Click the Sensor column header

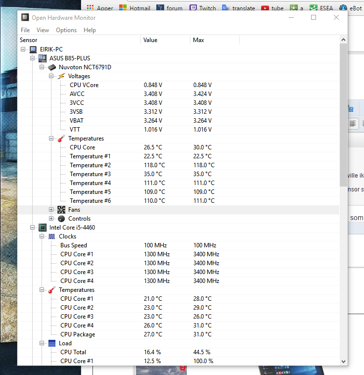pyautogui.click(x=79, y=40)
